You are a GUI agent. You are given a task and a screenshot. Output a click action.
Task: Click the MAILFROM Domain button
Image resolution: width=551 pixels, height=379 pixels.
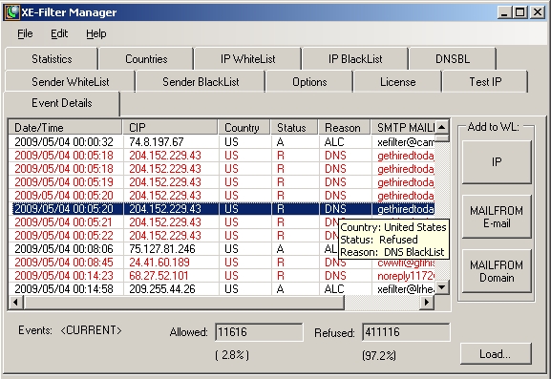click(497, 271)
